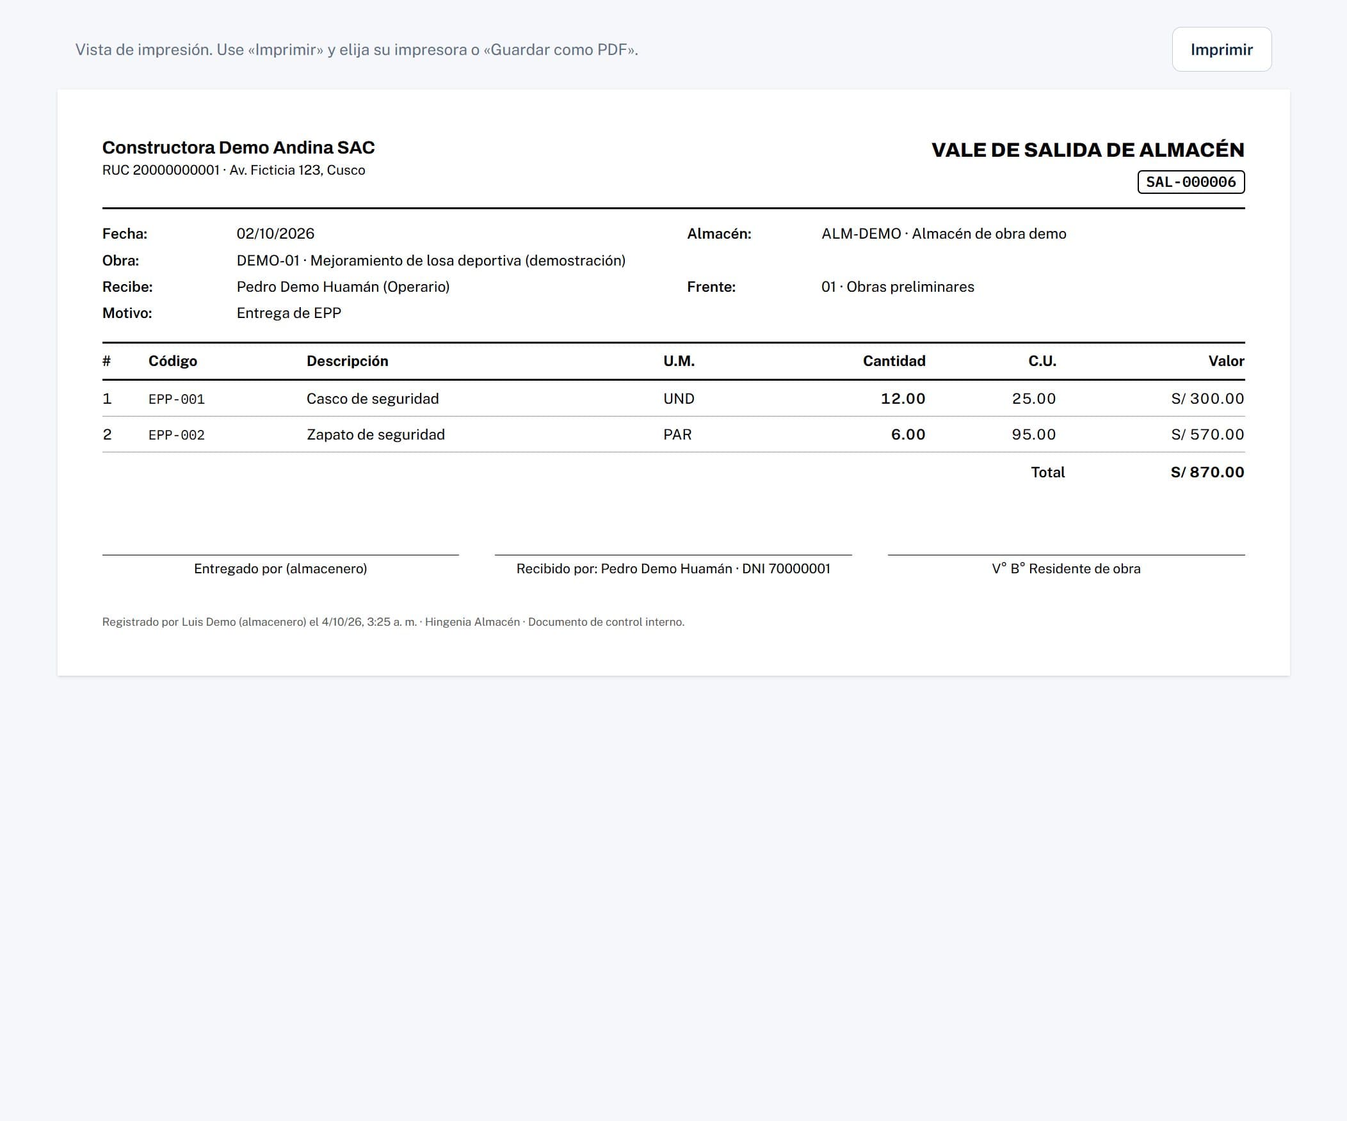Select item code EPP-001

(177, 399)
